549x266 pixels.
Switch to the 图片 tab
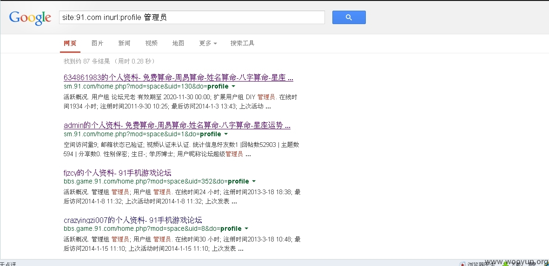point(97,43)
